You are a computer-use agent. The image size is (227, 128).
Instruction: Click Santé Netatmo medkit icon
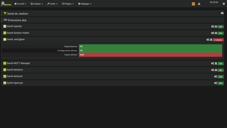click(216, 70)
